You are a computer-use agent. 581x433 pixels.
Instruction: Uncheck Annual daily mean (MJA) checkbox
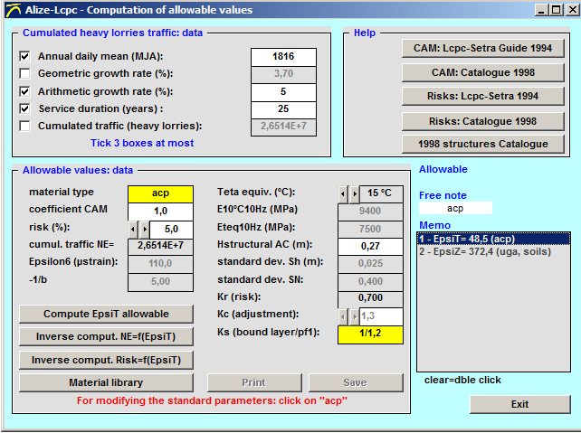pos(24,56)
